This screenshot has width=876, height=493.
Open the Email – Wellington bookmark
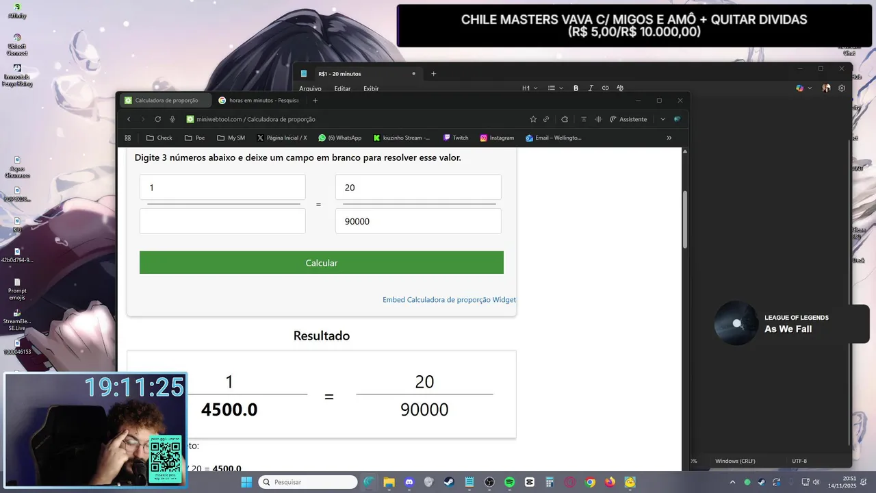553,138
